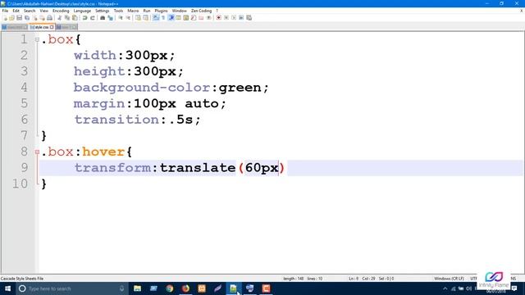The height and width of the screenshot is (295, 525).
Task: Open the Language menu
Action: pyautogui.click(x=82, y=11)
